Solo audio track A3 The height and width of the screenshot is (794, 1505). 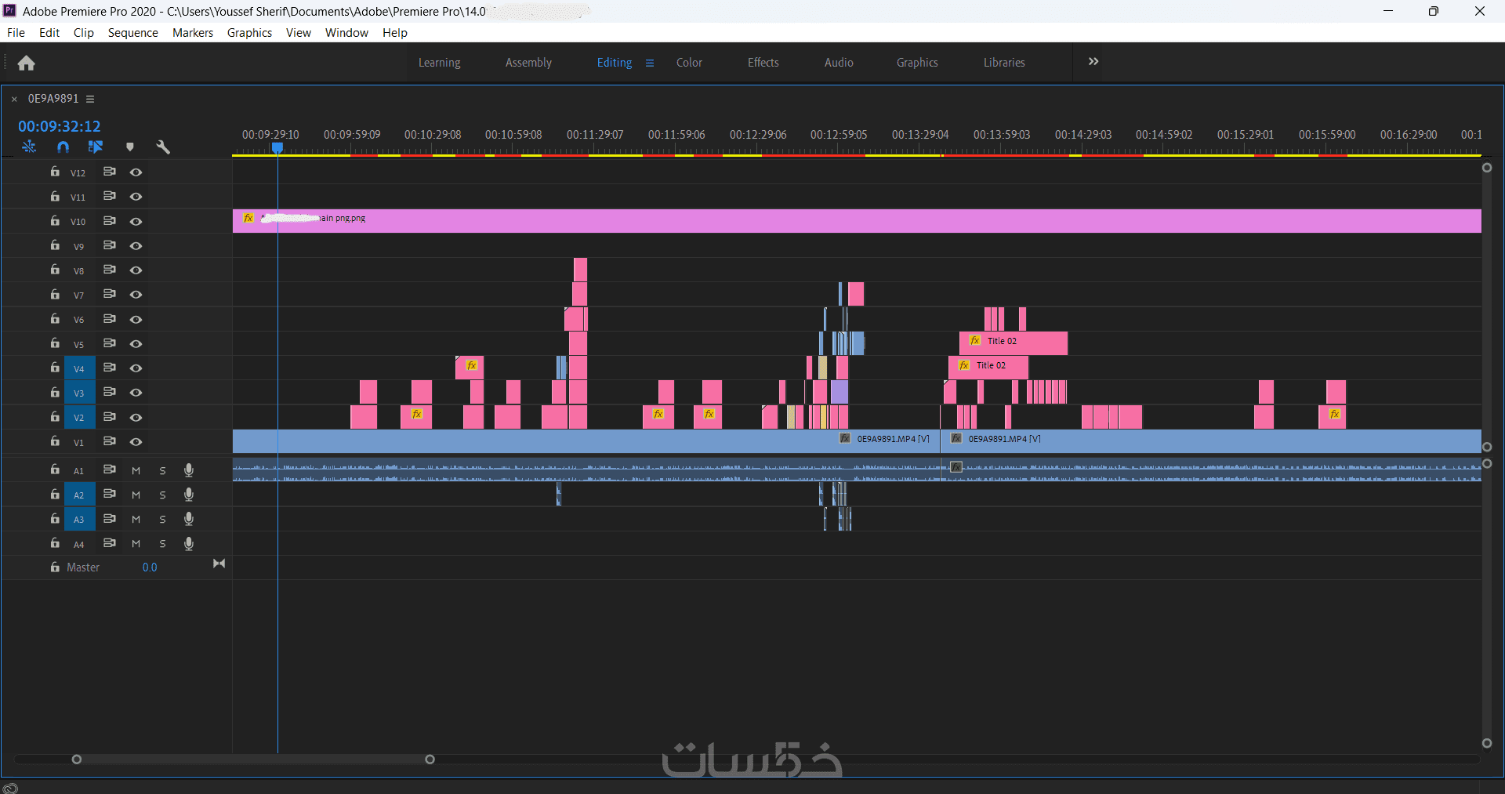coord(162,519)
